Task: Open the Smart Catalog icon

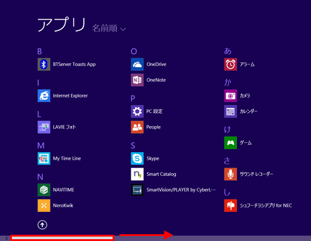Action: tap(137, 174)
